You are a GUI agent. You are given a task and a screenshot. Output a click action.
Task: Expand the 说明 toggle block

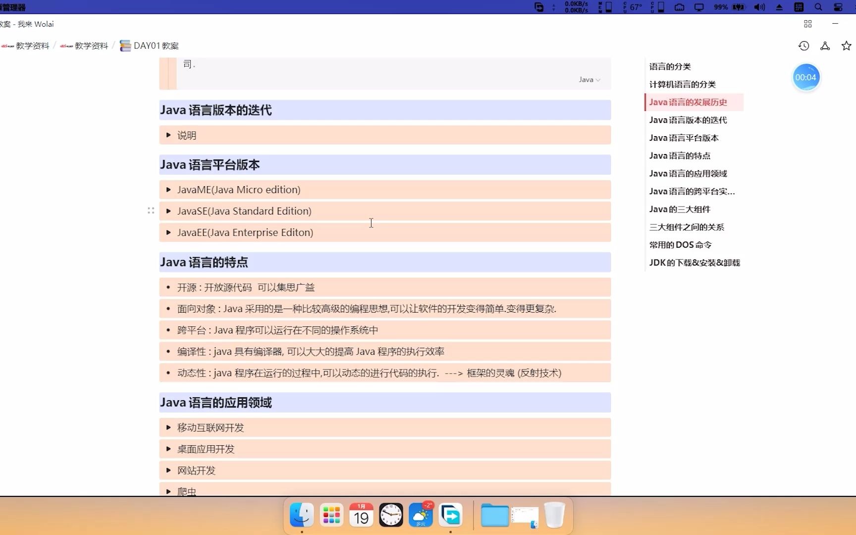pyautogui.click(x=169, y=135)
